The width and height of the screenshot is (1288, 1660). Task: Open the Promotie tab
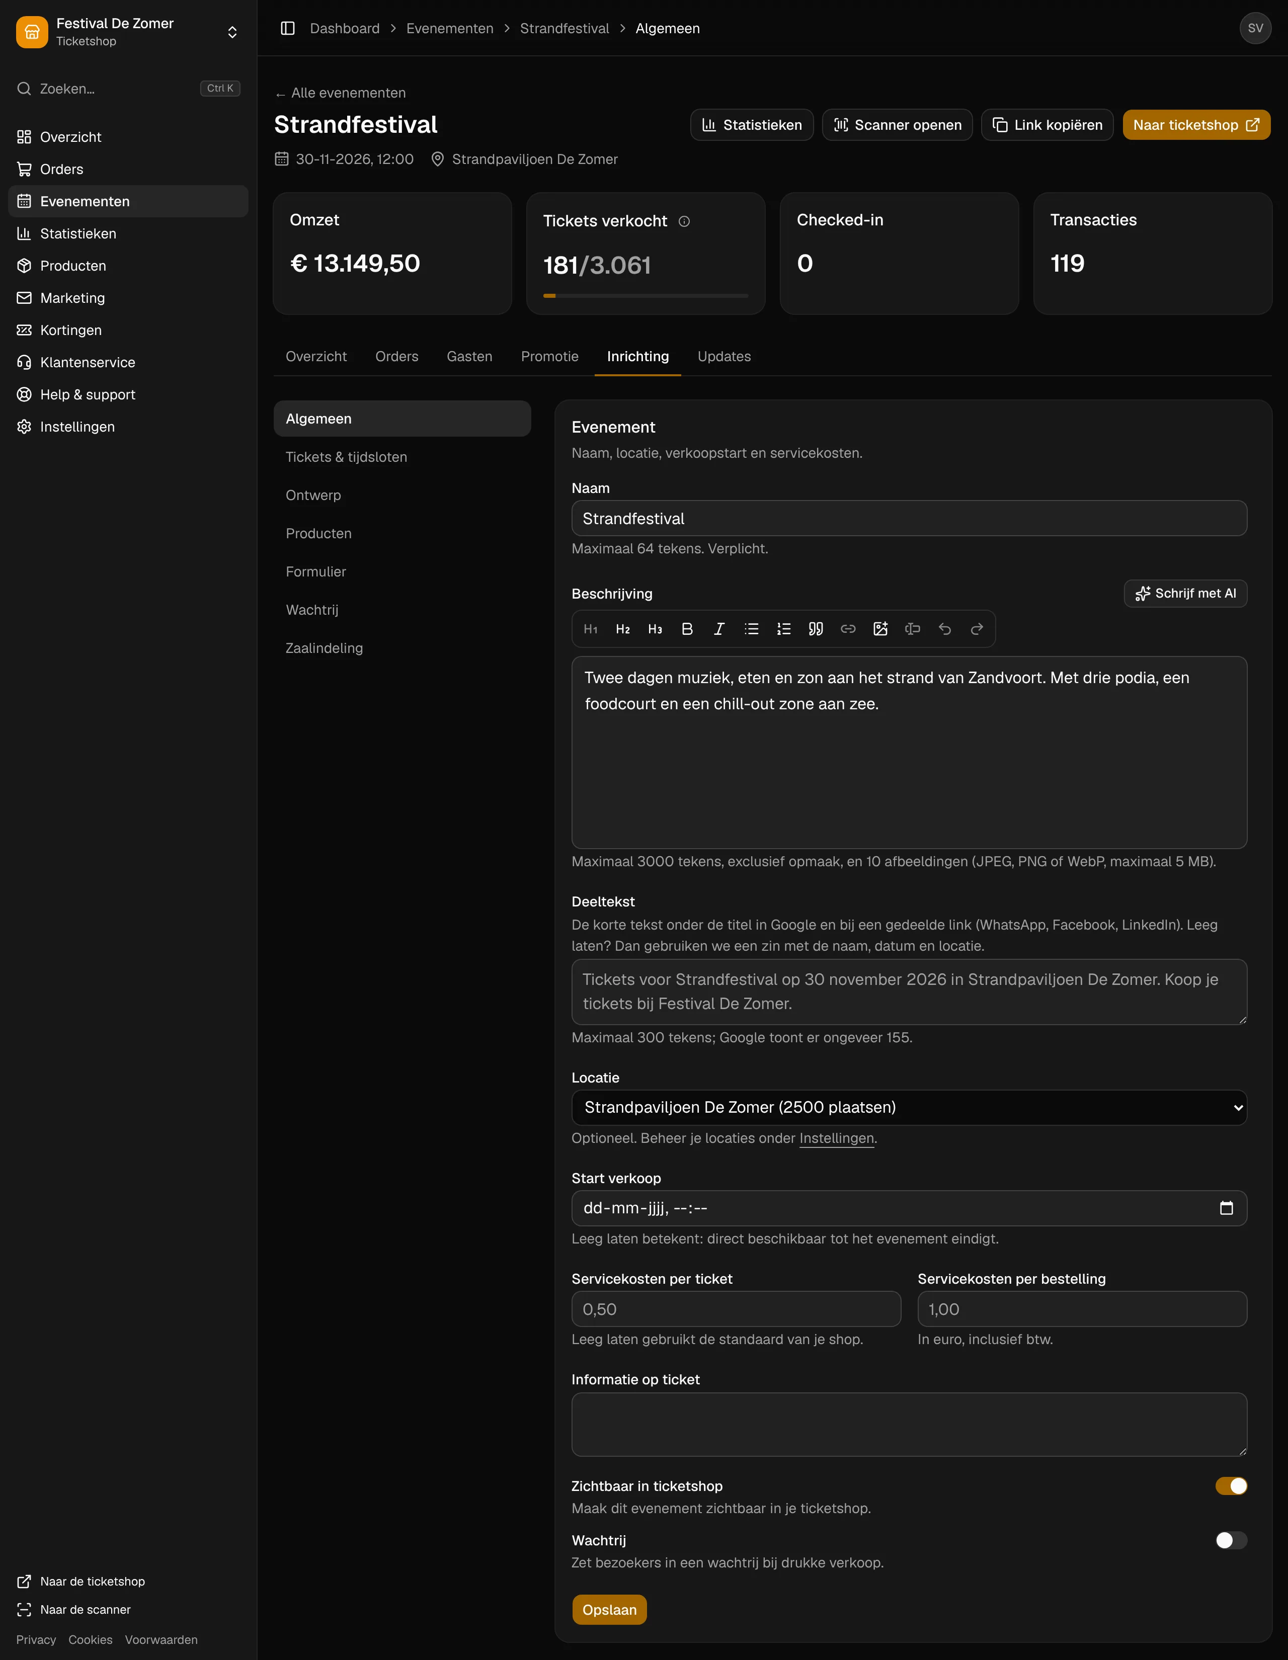(550, 357)
